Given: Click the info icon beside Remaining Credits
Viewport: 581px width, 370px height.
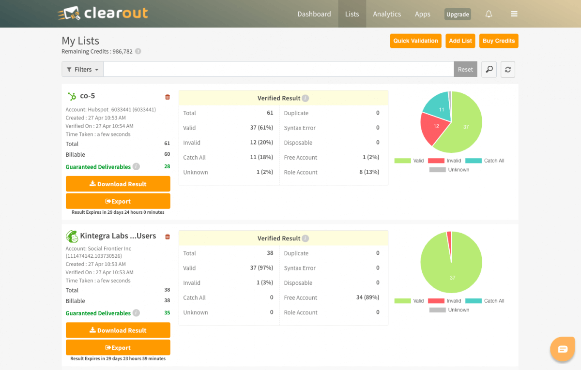Looking at the screenshot, I should click(x=139, y=51).
